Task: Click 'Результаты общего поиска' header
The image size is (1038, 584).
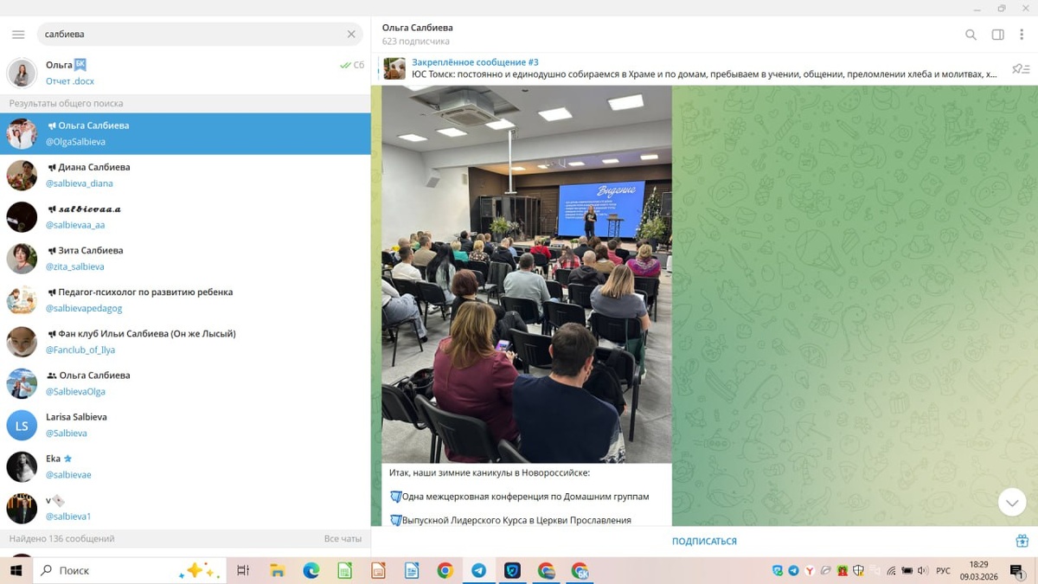Action: pyautogui.click(x=66, y=103)
